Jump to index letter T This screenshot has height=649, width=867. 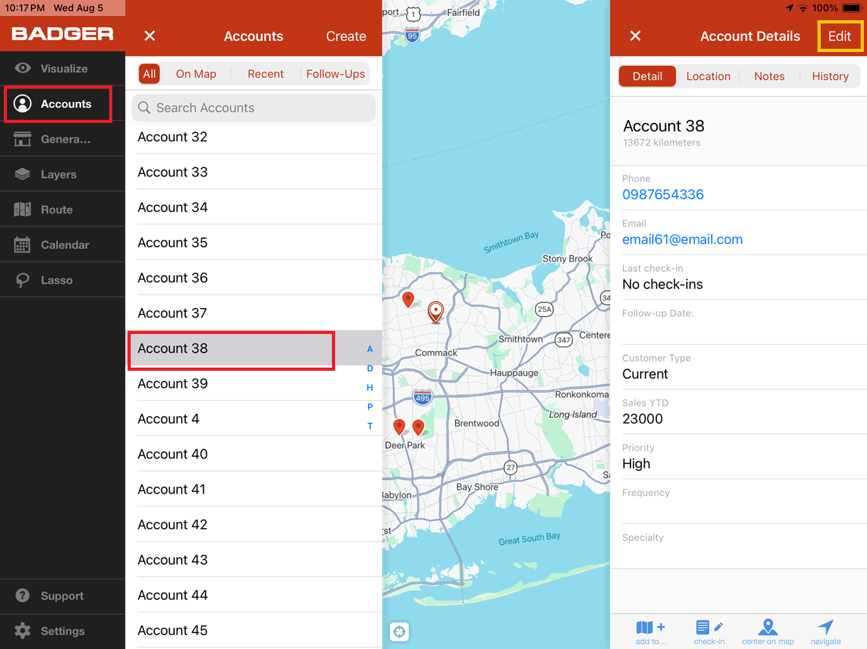coord(370,426)
